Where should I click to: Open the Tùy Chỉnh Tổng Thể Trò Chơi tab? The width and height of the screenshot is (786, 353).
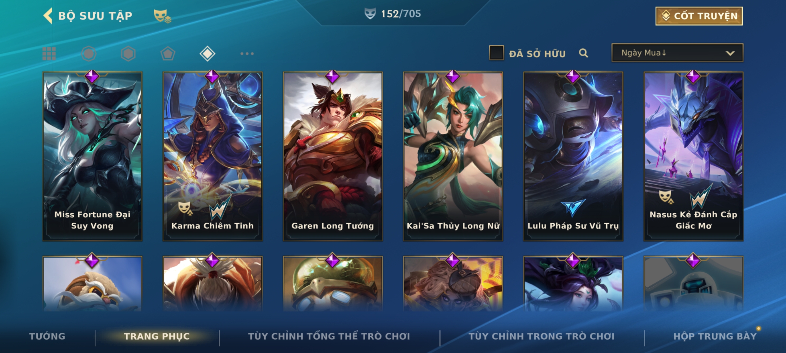[x=329, y=336]
